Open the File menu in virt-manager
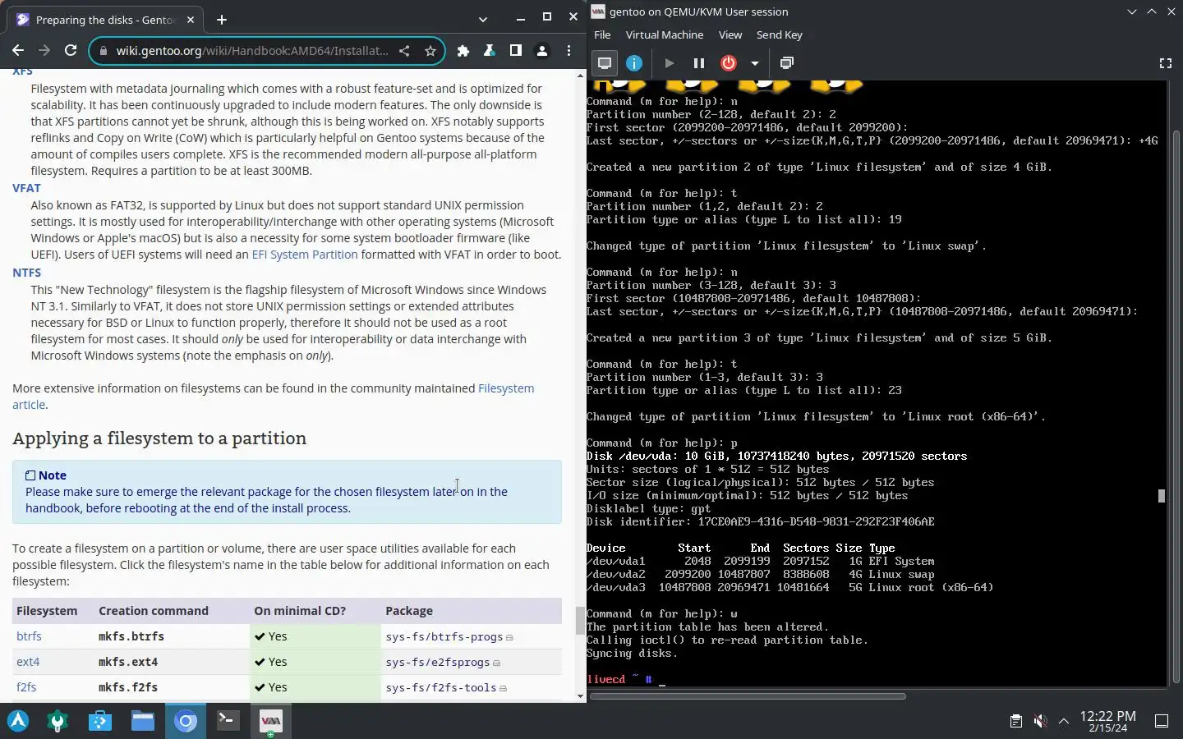1183x739 pixels. (x=602, y=34)
